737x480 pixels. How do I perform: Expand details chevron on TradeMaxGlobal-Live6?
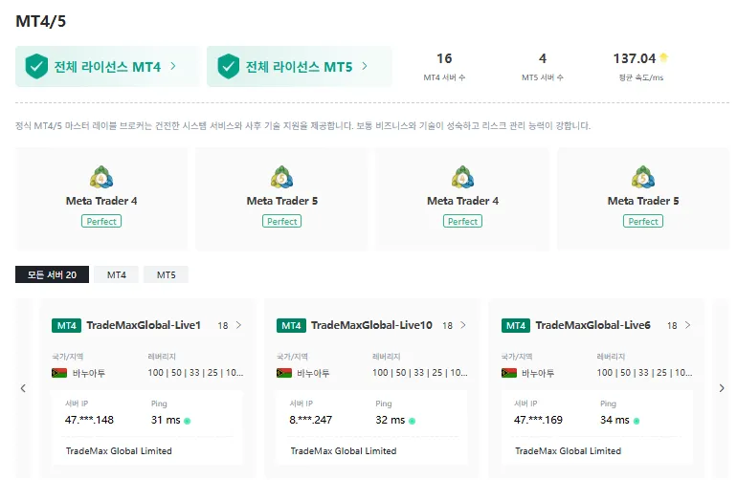[x=688, y=325]
